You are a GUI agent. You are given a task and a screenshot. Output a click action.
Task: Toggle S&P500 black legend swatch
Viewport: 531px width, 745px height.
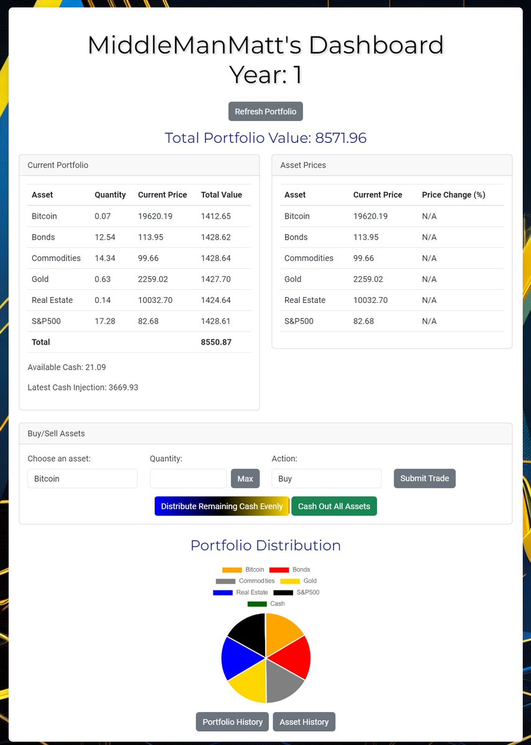coord(283,593)
